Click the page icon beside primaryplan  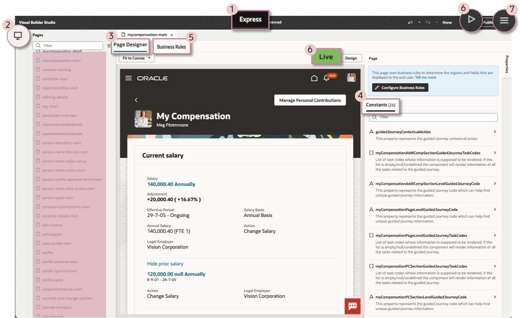click(38, 234)
